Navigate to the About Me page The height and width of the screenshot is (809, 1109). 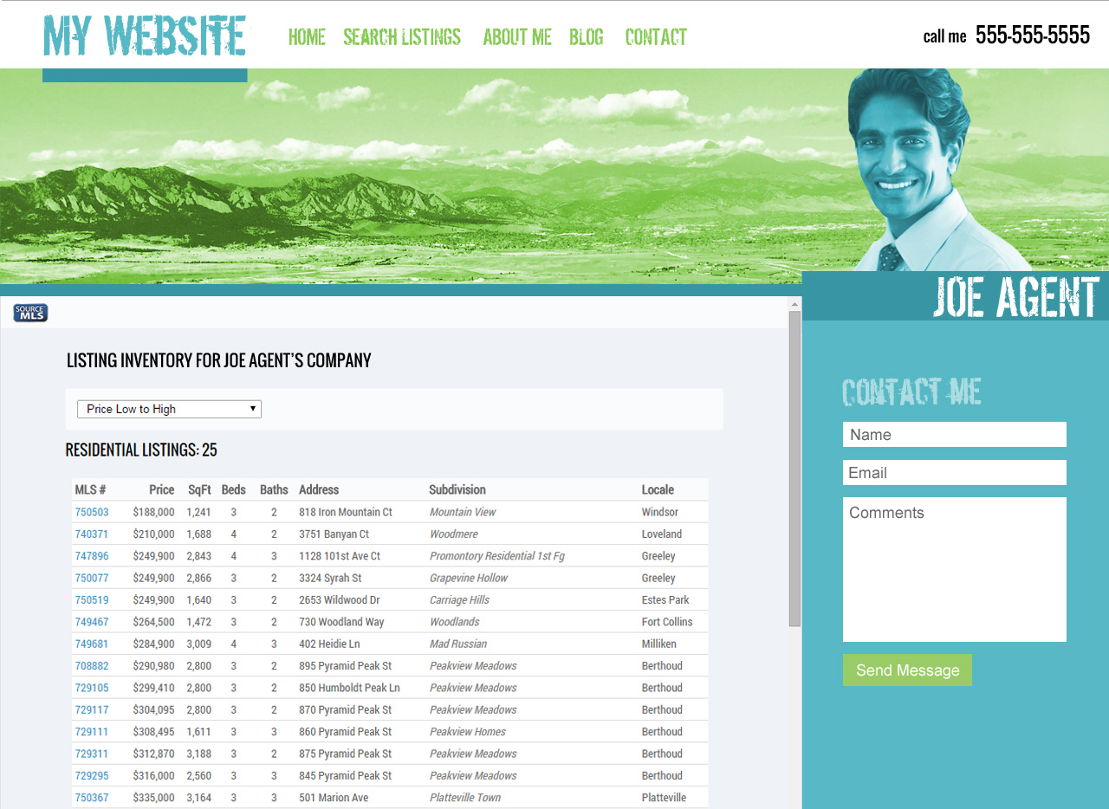tap(516, 37)
